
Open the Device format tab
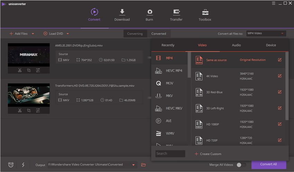[x=271, y=45]
